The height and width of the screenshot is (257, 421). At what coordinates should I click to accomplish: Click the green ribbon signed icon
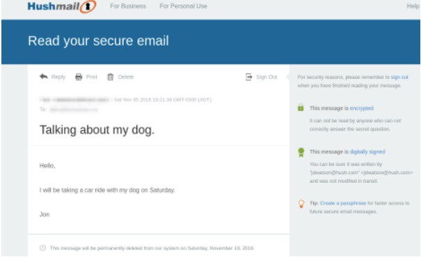coord(301,152)
